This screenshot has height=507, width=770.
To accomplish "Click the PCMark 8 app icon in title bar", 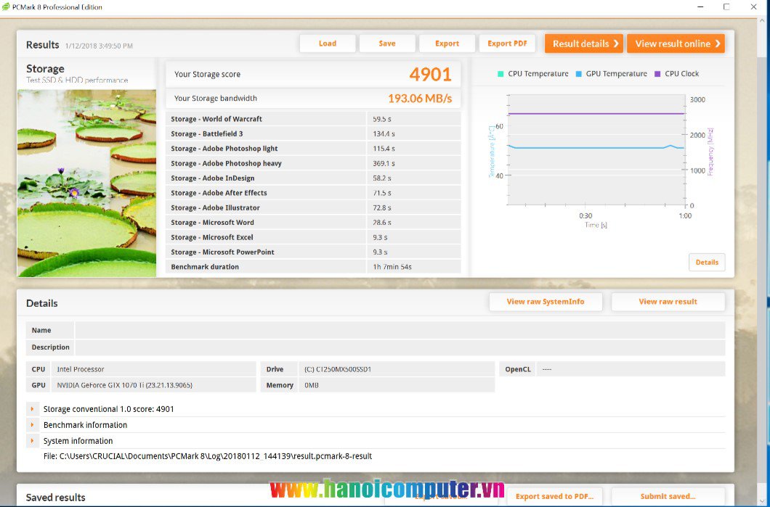I will pos(6,7).
